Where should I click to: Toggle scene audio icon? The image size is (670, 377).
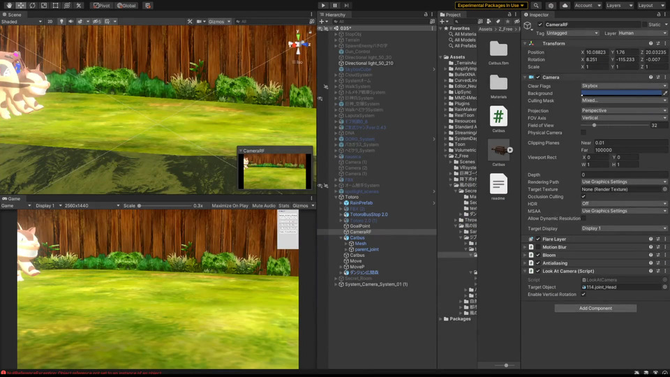(70, 22)
